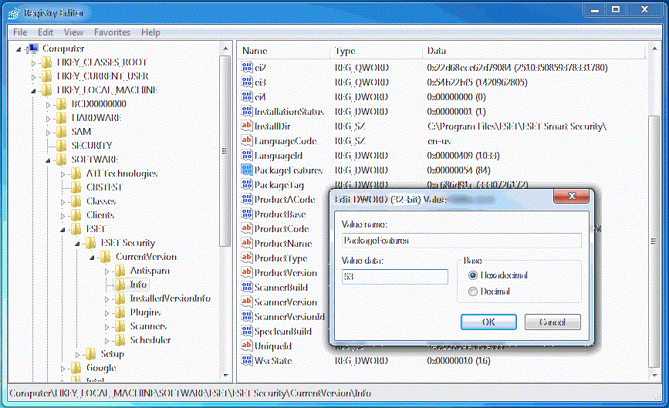Expand the Antispam key node
669x408 pixels.
pyautogui.click(x=107, y=271)
